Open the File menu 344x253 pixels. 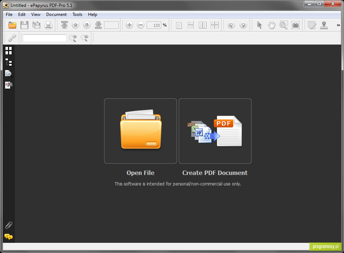(9, 15)
